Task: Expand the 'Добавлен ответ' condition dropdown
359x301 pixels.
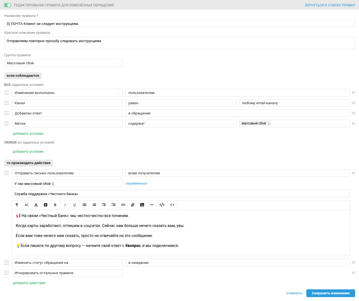Action: 67,113
